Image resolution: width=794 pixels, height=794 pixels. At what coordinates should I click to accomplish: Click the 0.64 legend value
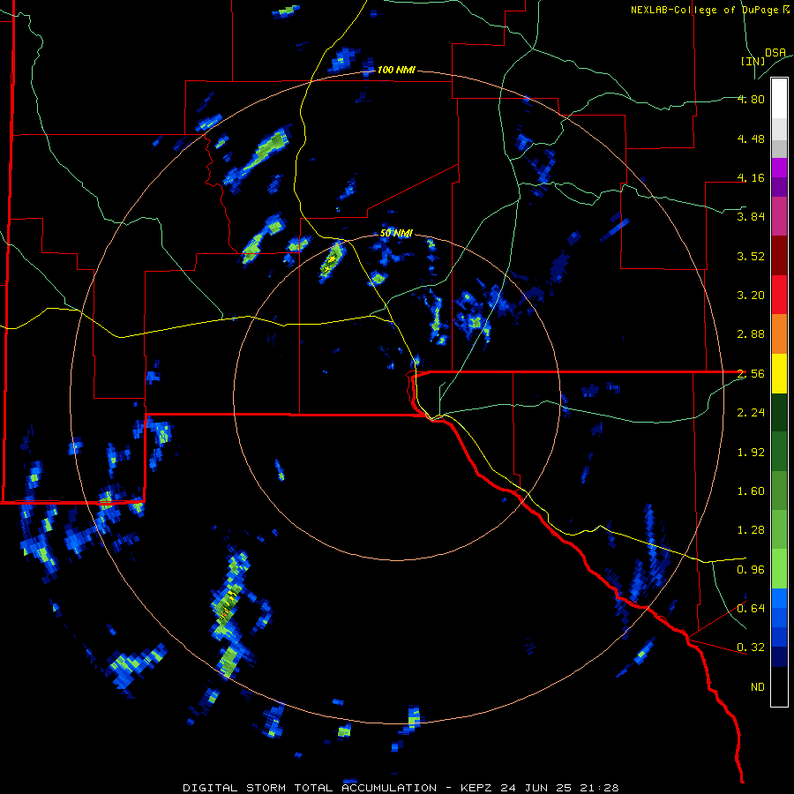(x=751, y=608)
